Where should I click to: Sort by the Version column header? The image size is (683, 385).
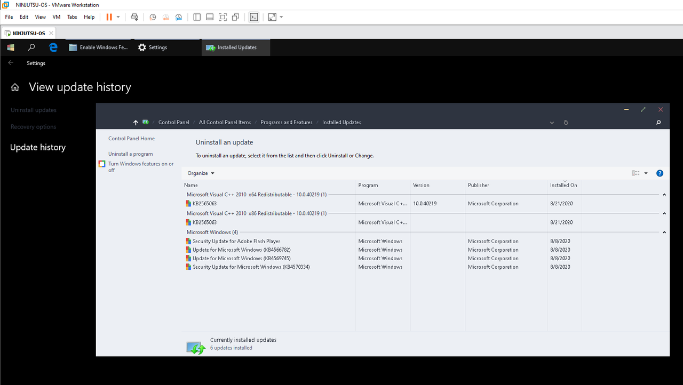(438, 185)
